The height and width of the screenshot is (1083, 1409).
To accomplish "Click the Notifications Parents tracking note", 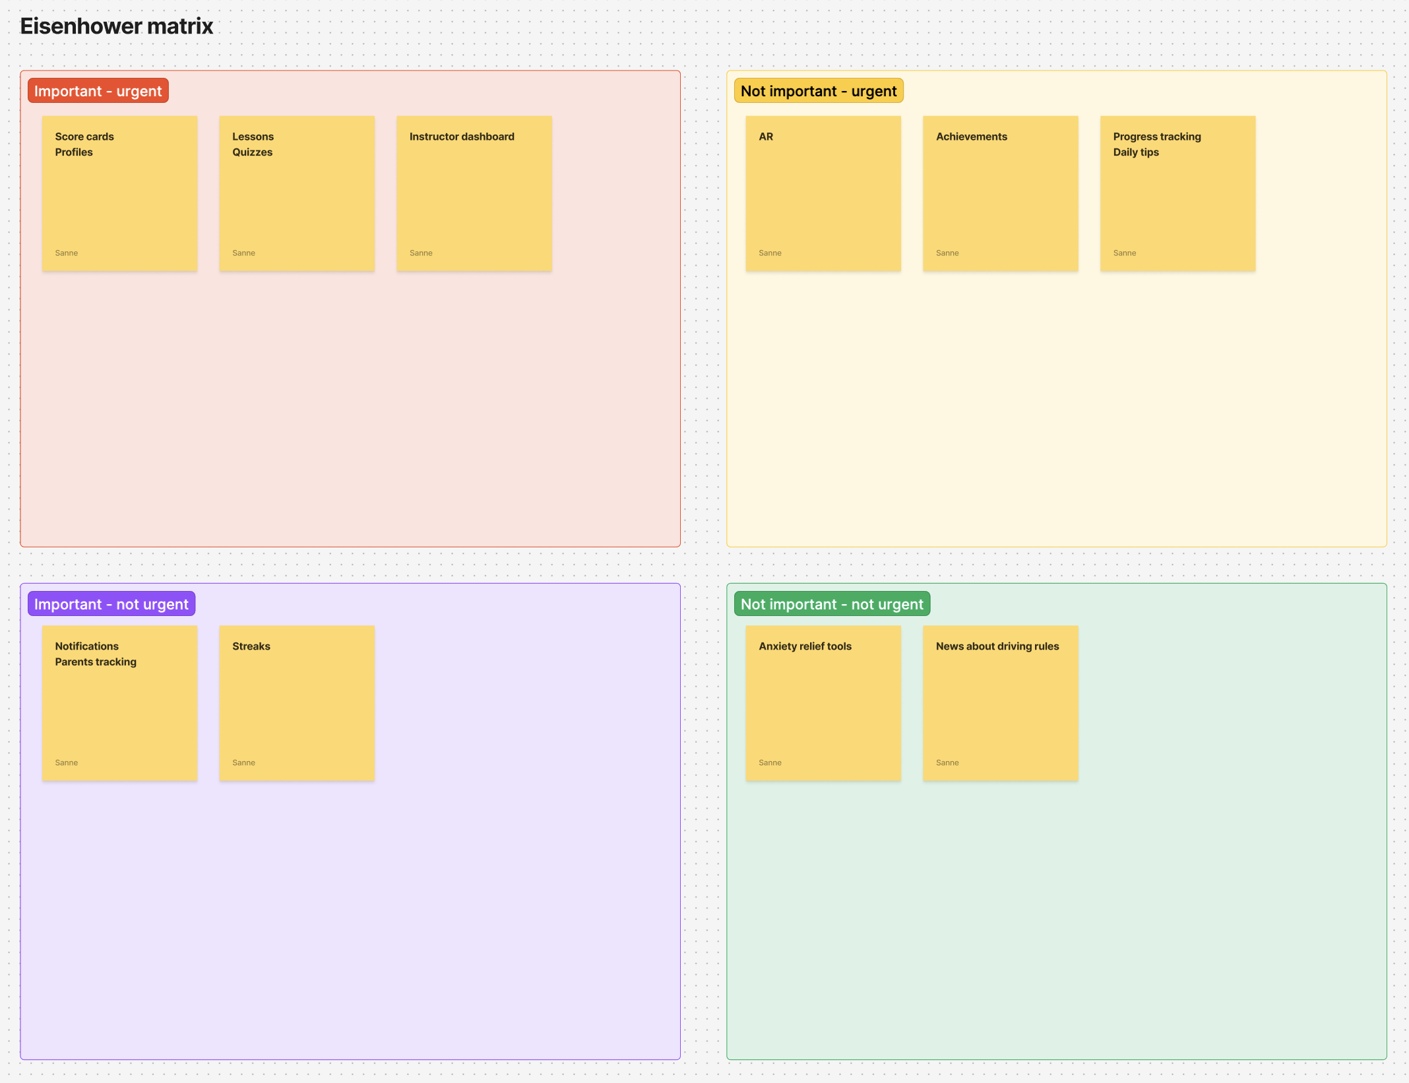I will tap(119, 703).
